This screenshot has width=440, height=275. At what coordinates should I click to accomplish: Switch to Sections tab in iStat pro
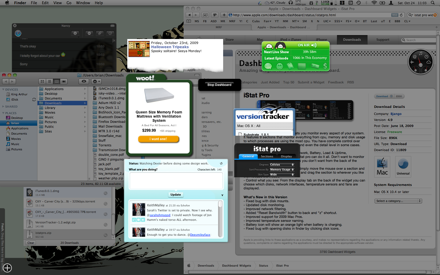tap(267, 156)
